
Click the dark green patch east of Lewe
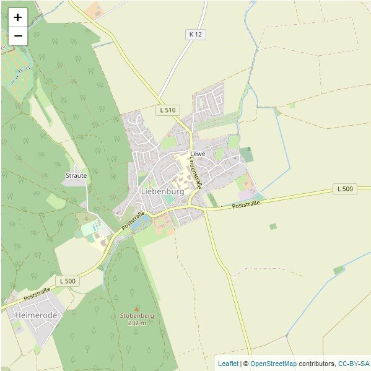point(247,154)
